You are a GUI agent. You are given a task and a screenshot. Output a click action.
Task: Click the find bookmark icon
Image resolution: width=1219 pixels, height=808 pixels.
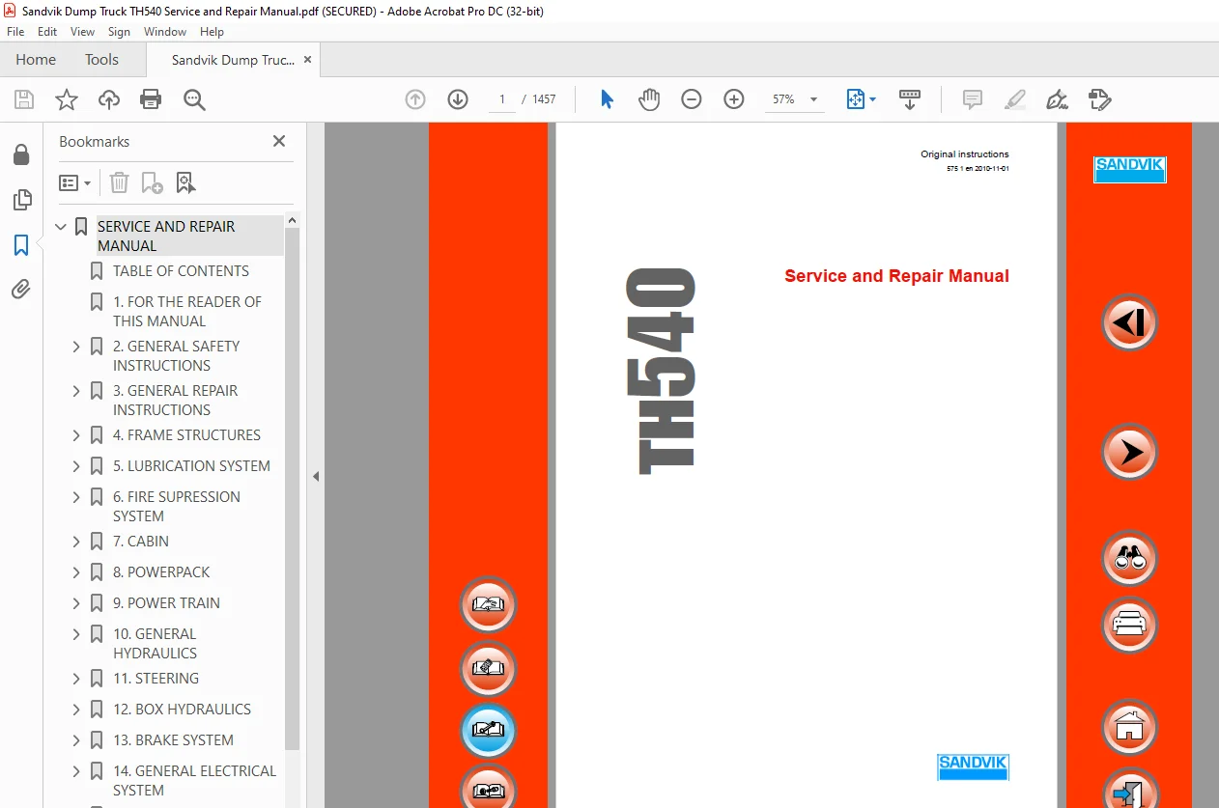(185, 182)
